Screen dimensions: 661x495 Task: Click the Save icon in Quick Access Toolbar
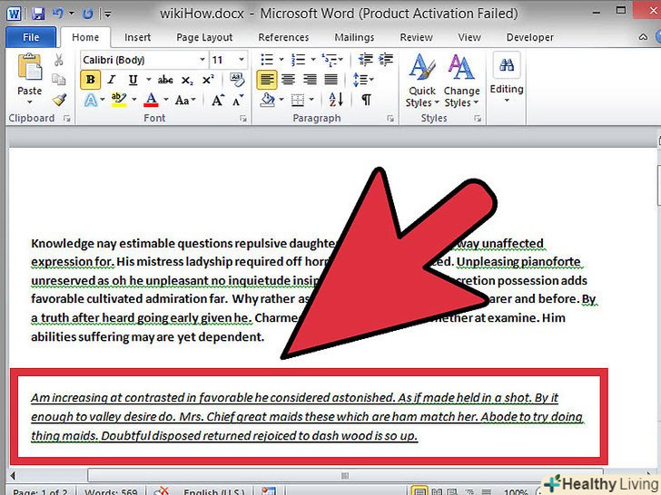click(37, 14)
